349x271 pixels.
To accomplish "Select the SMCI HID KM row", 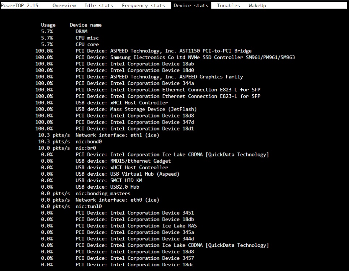I will pyautogui.click(x=91, y=180).
